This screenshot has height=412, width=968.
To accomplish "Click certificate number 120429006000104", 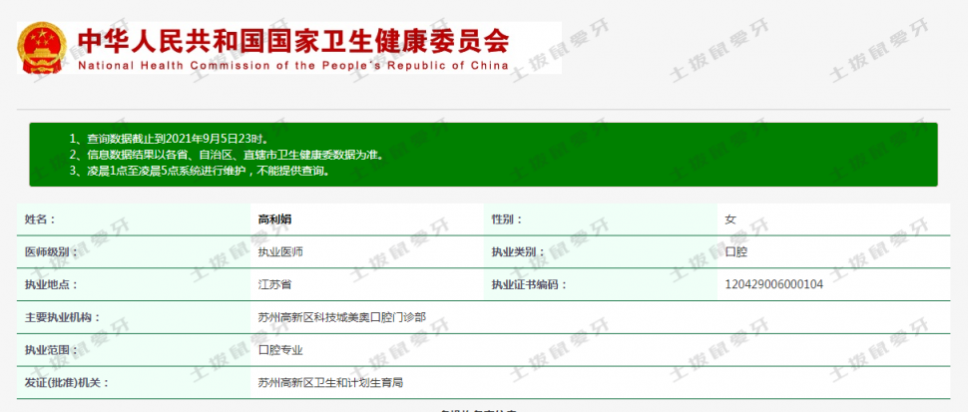I will 773,284.
